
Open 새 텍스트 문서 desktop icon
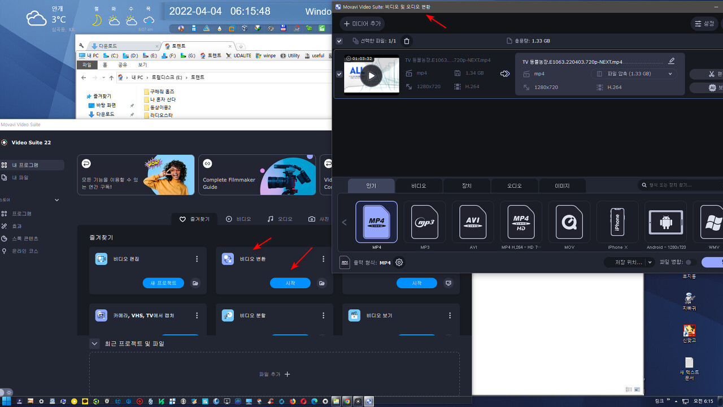(689, 368)
